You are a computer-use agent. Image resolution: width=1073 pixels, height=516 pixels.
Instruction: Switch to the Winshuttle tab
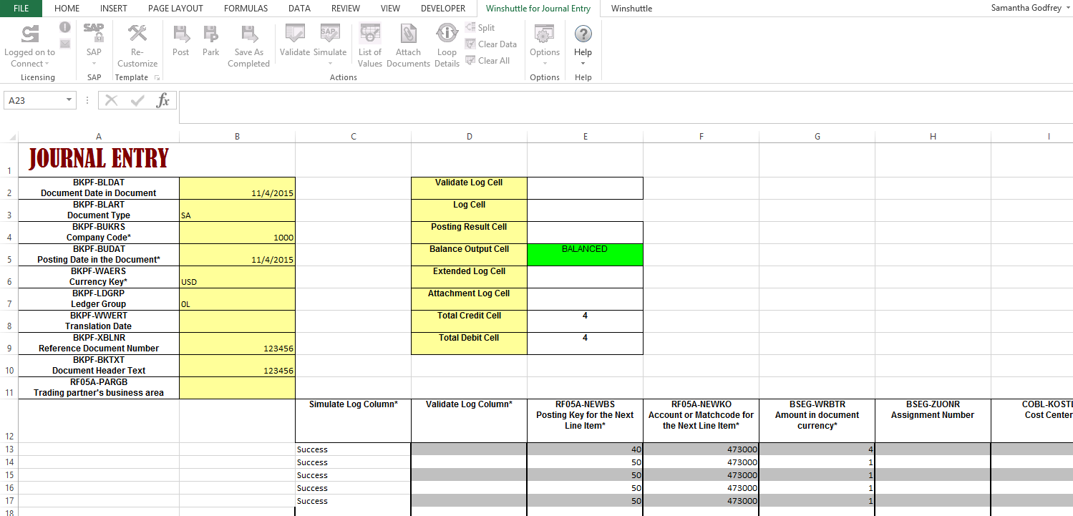point(631,9)
